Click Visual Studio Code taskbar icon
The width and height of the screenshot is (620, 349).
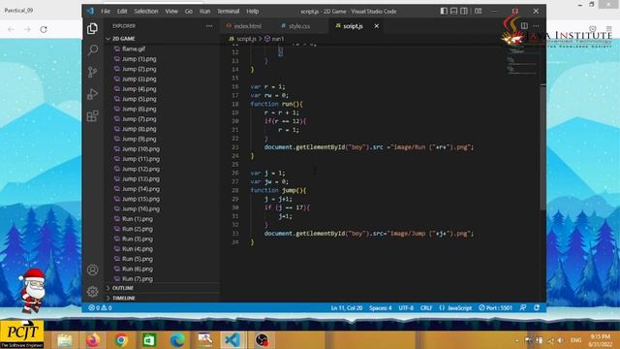tap(232, 340)
